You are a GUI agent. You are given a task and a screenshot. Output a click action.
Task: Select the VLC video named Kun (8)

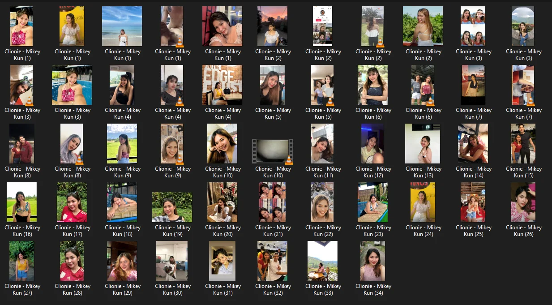(x=72, y=144)
